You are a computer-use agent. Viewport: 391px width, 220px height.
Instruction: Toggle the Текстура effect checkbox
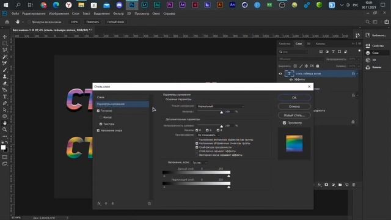coord(101,124)
